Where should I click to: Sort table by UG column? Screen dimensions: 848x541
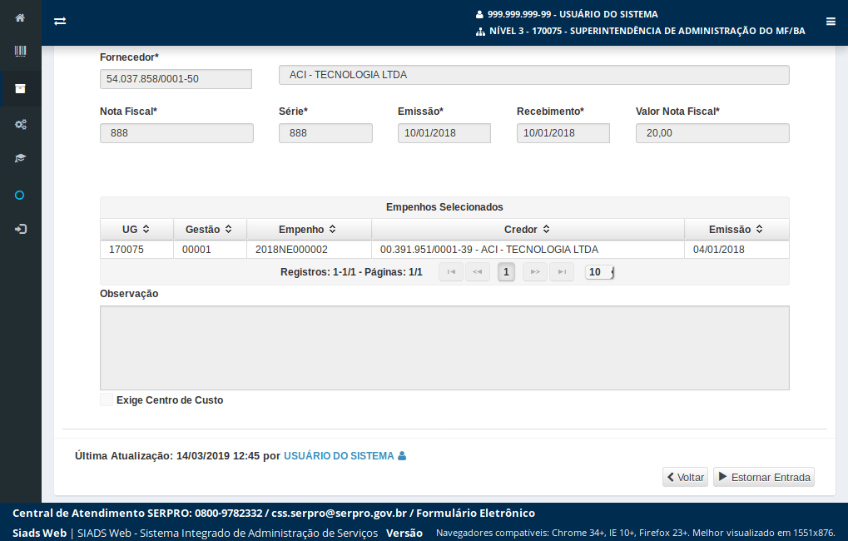(136, 230)
